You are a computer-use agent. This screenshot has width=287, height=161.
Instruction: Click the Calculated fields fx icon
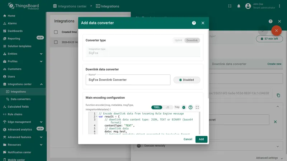point(5,107)
